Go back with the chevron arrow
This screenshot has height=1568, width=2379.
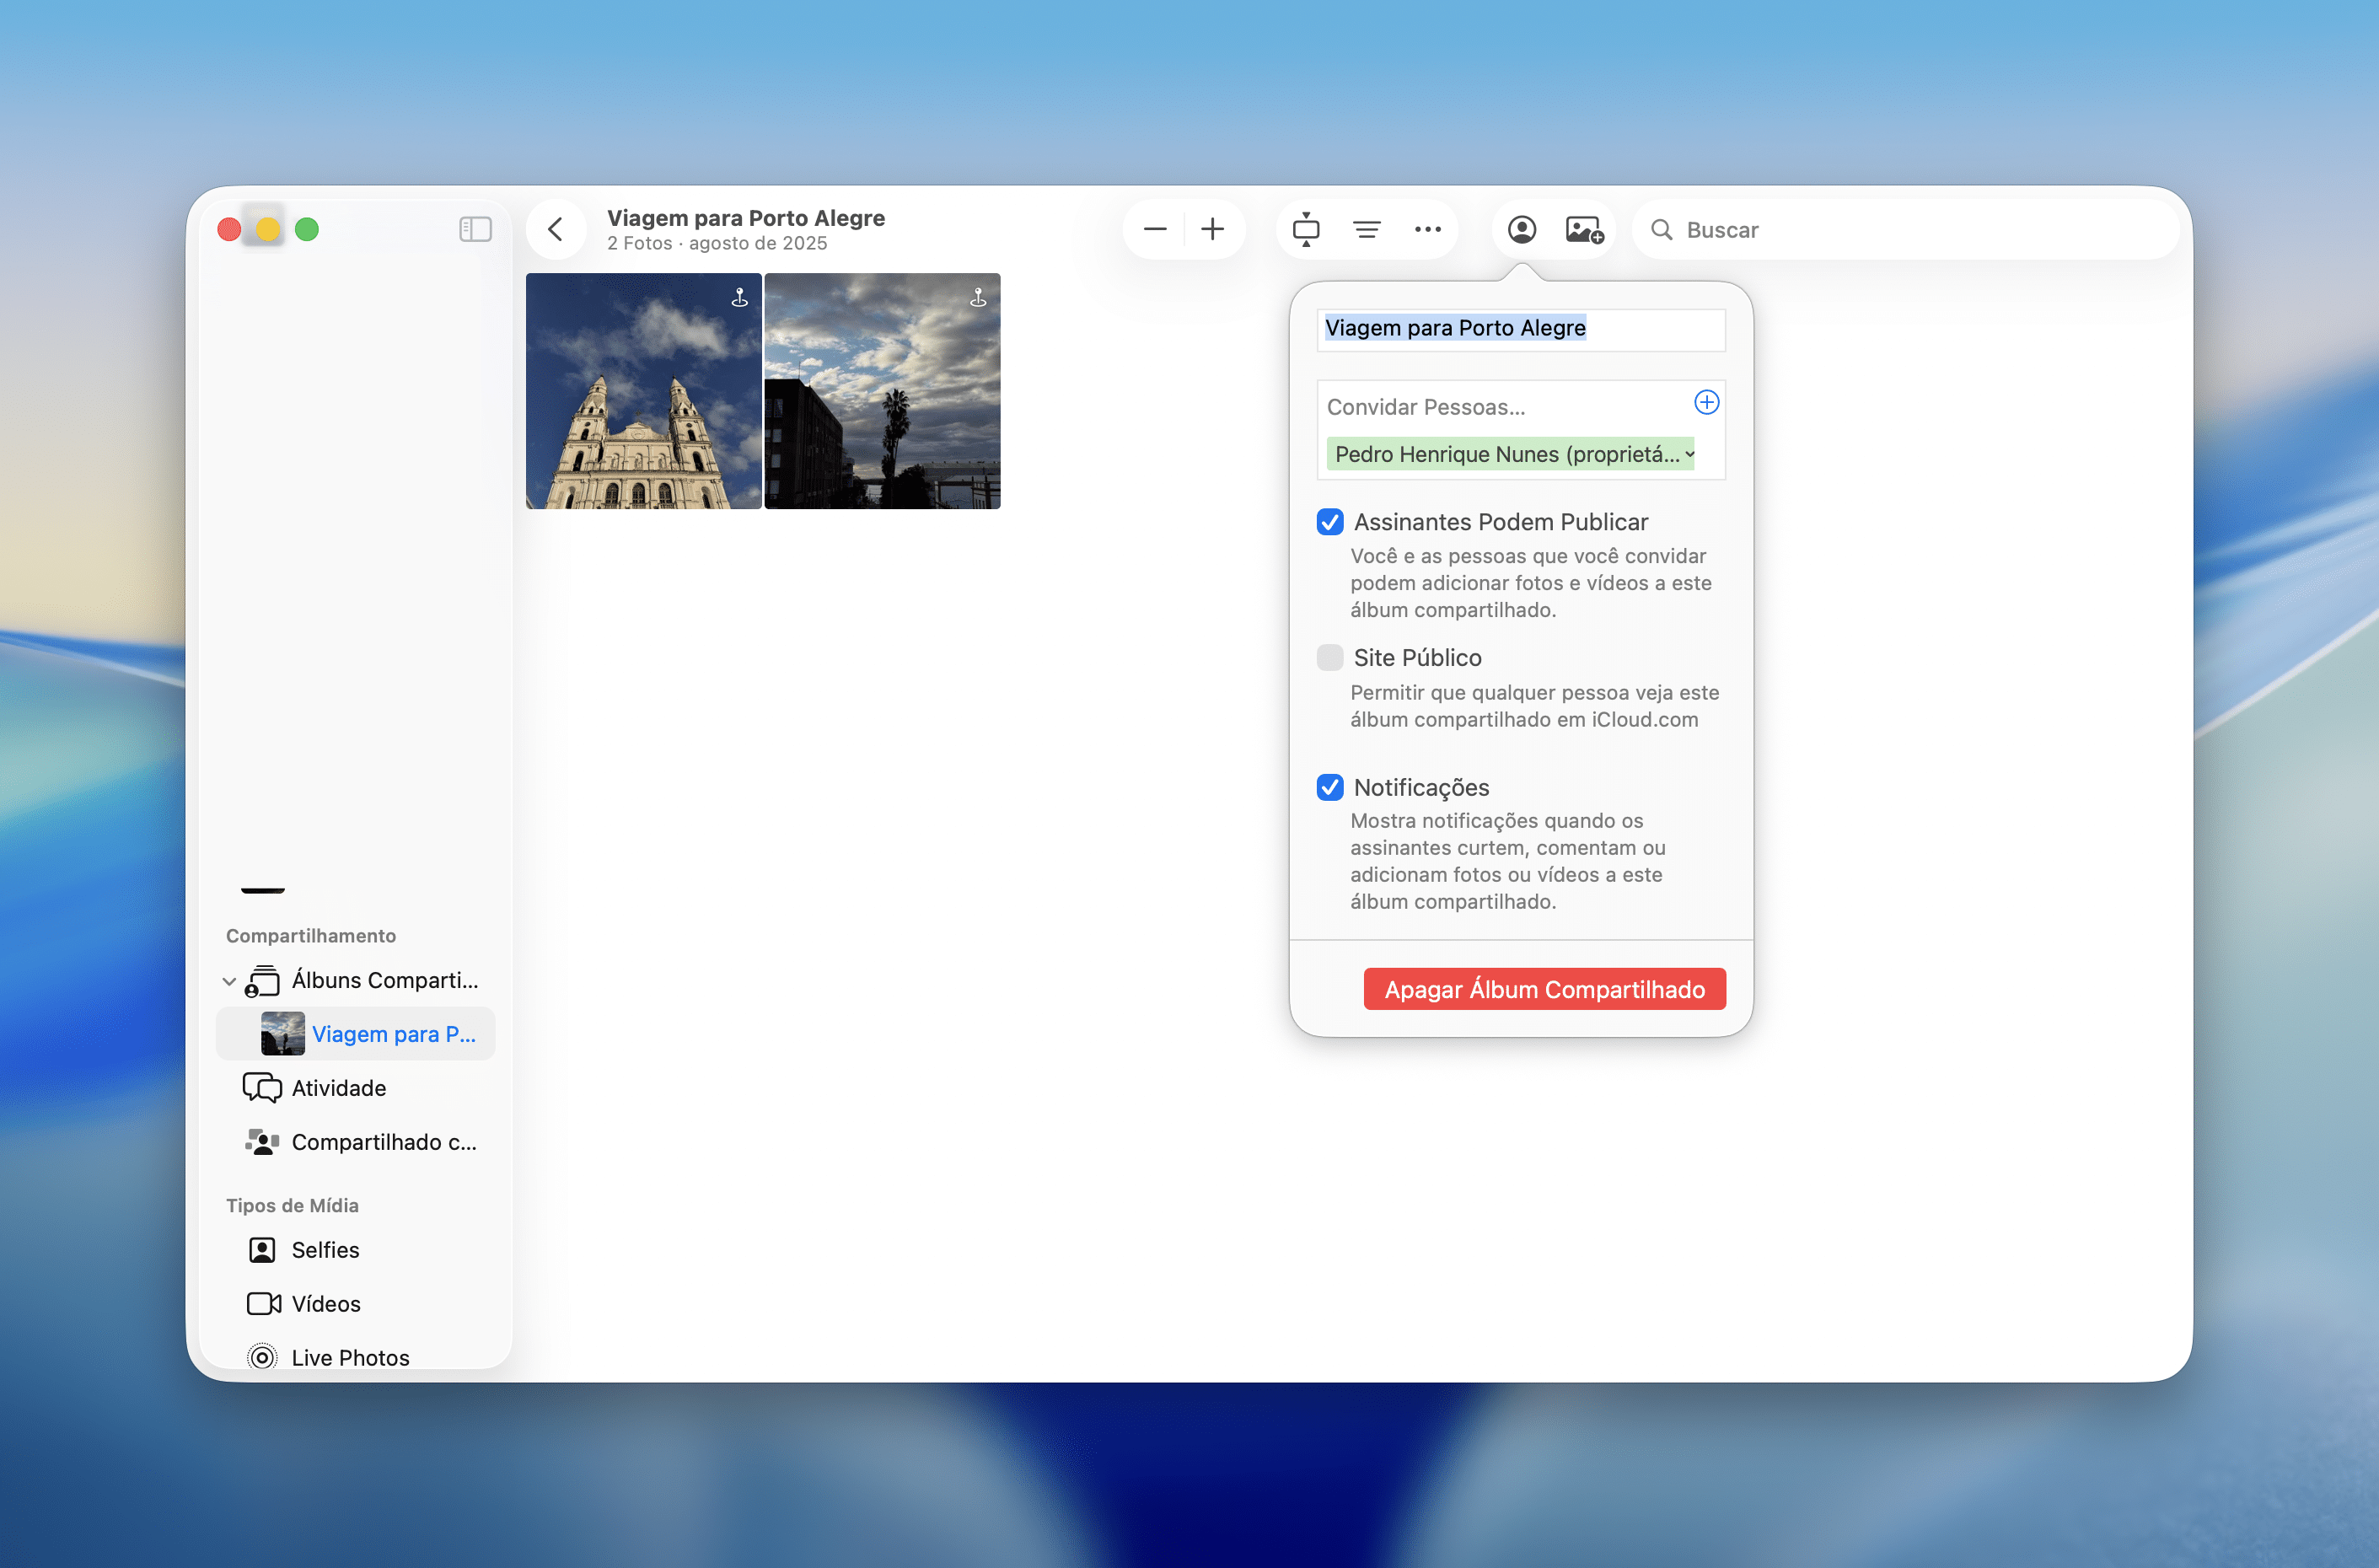coord(556,229)
